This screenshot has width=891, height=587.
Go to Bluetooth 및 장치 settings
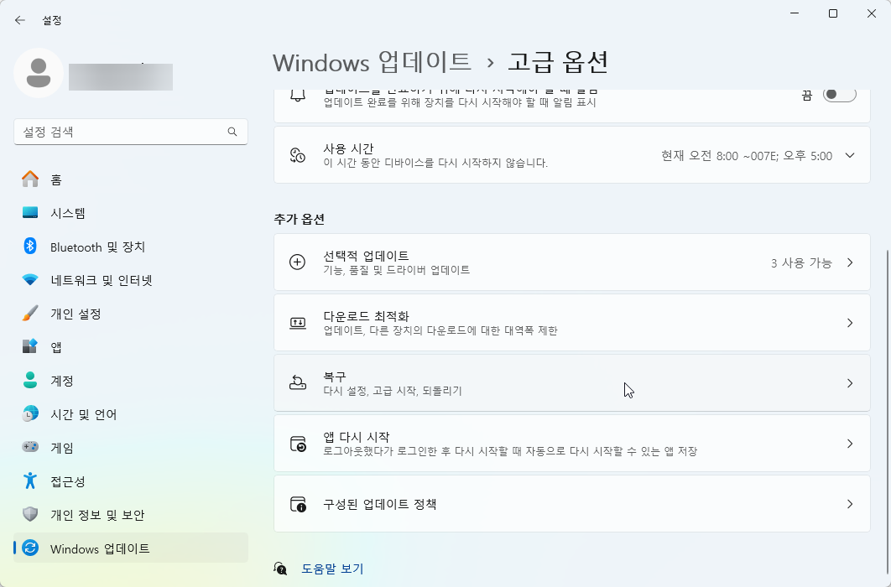[131, 247]
